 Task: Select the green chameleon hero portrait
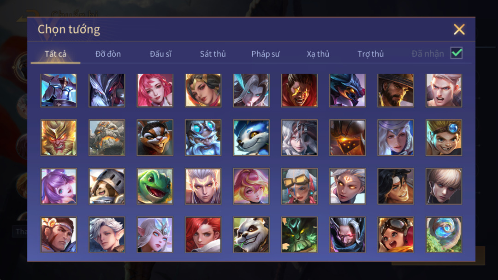155,186
